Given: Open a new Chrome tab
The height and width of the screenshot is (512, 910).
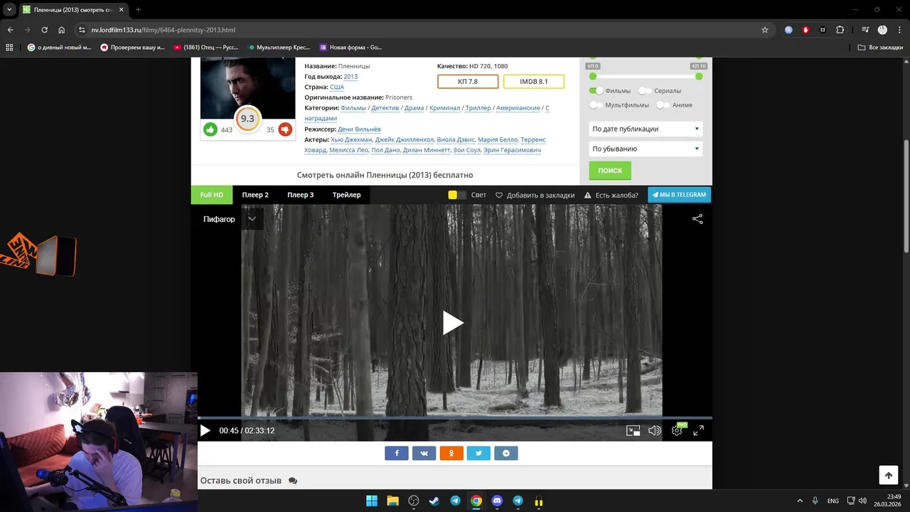Looking at the screenshot, I should [138, 9].
